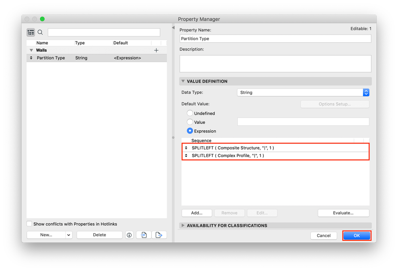Select the Value radio button
398x271 pixels.
(190, 122)
